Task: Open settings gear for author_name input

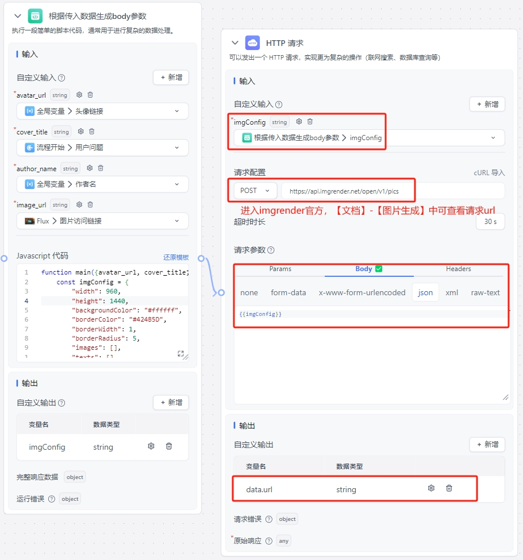Action: coord(90,168)
